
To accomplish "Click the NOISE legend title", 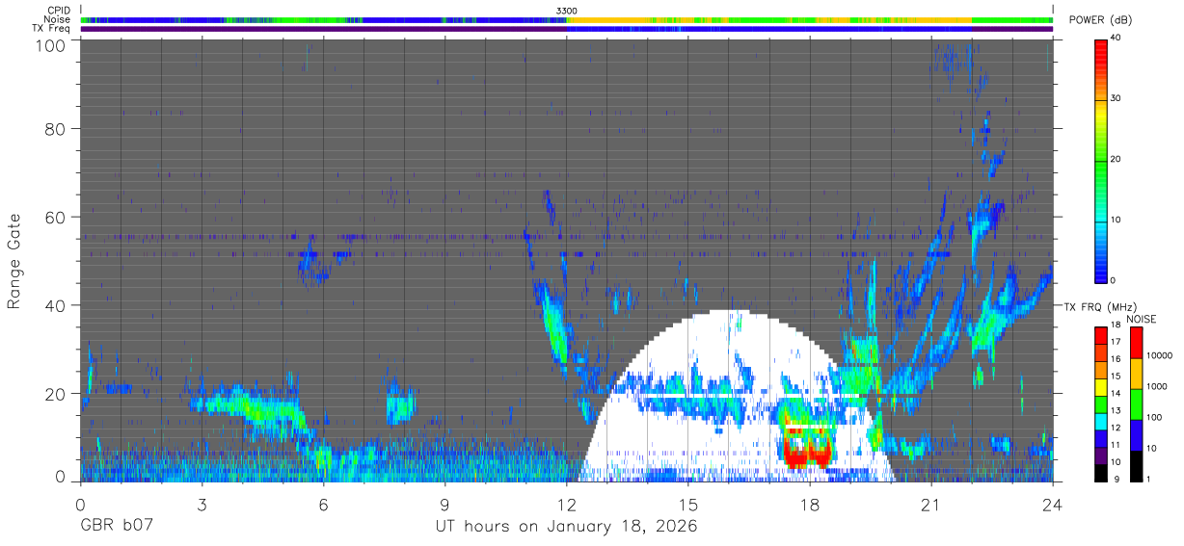I will click(1141, 319).
